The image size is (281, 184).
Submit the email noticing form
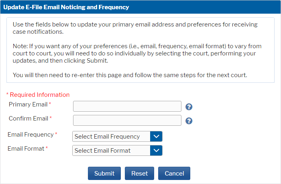point(104,174)
